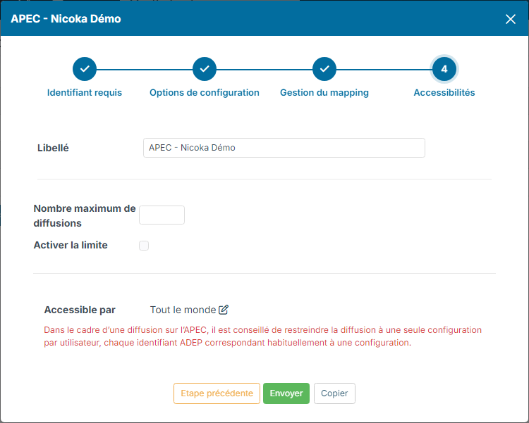Go to completed step 'Identifiant requis' circle
This screenshot has height=423, width=529.
pyautogui.click(x=85, y=69)
